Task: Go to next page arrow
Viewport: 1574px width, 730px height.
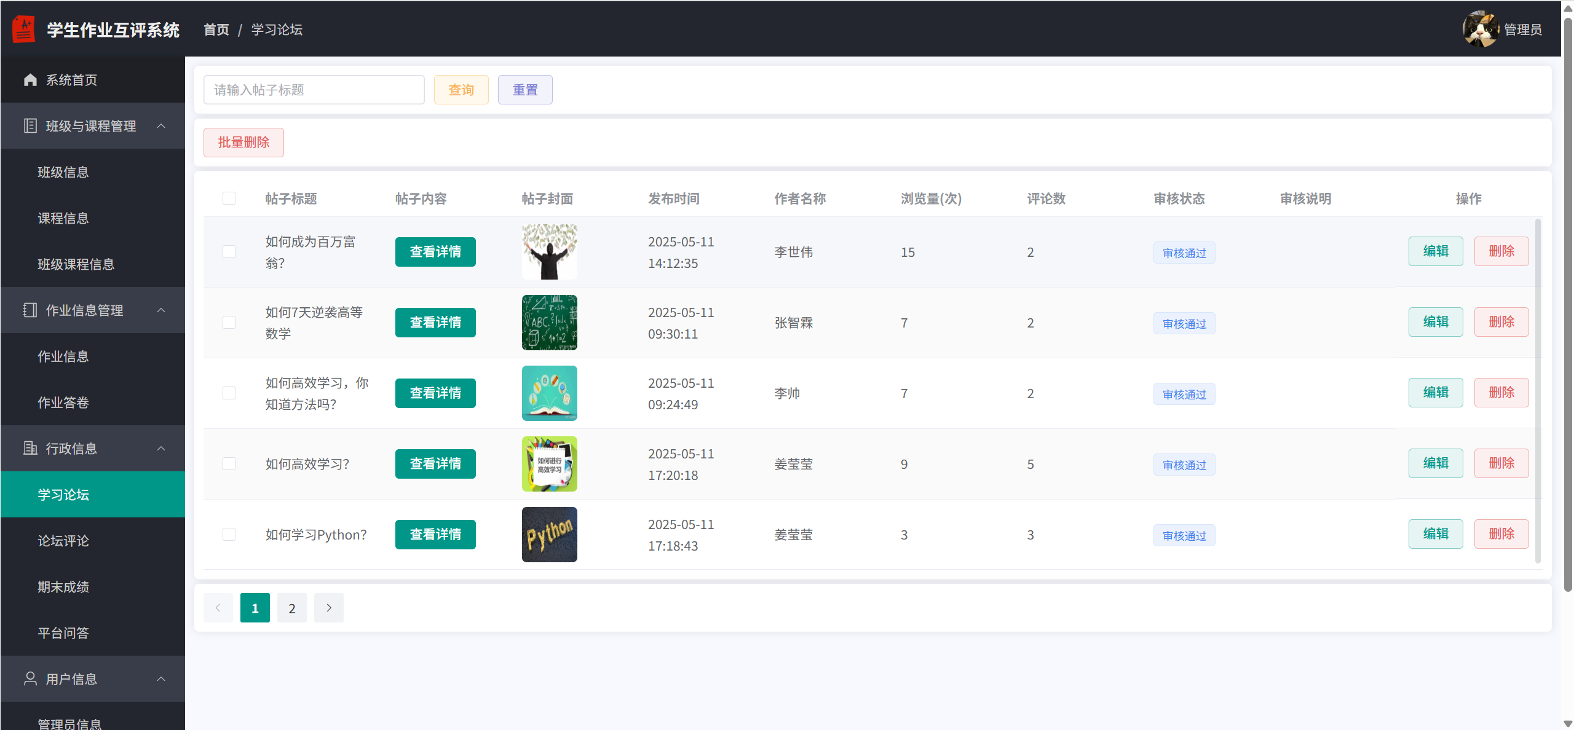Action: pyautogui.click(x=329, y=608)
